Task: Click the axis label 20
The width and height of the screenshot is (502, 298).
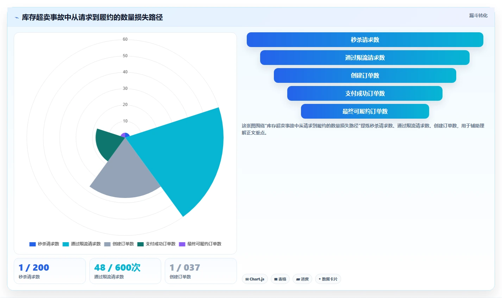Action: (125, 105)
